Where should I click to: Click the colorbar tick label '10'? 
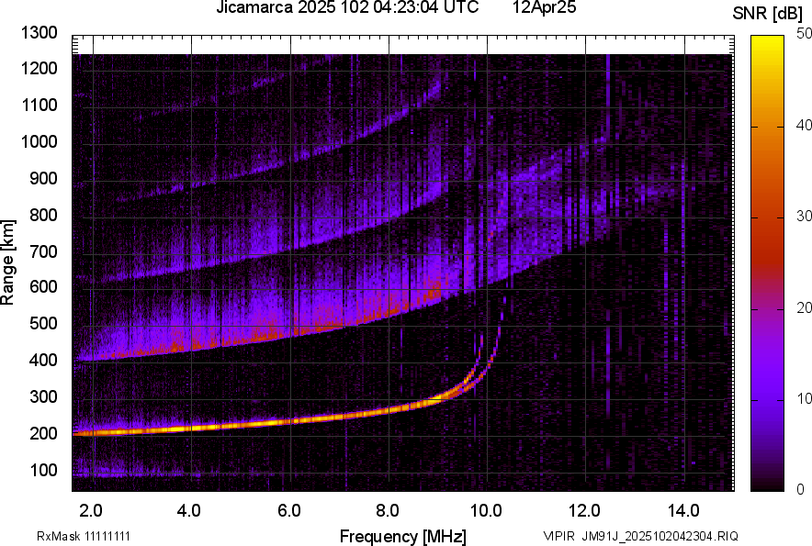tap(804, 398)
